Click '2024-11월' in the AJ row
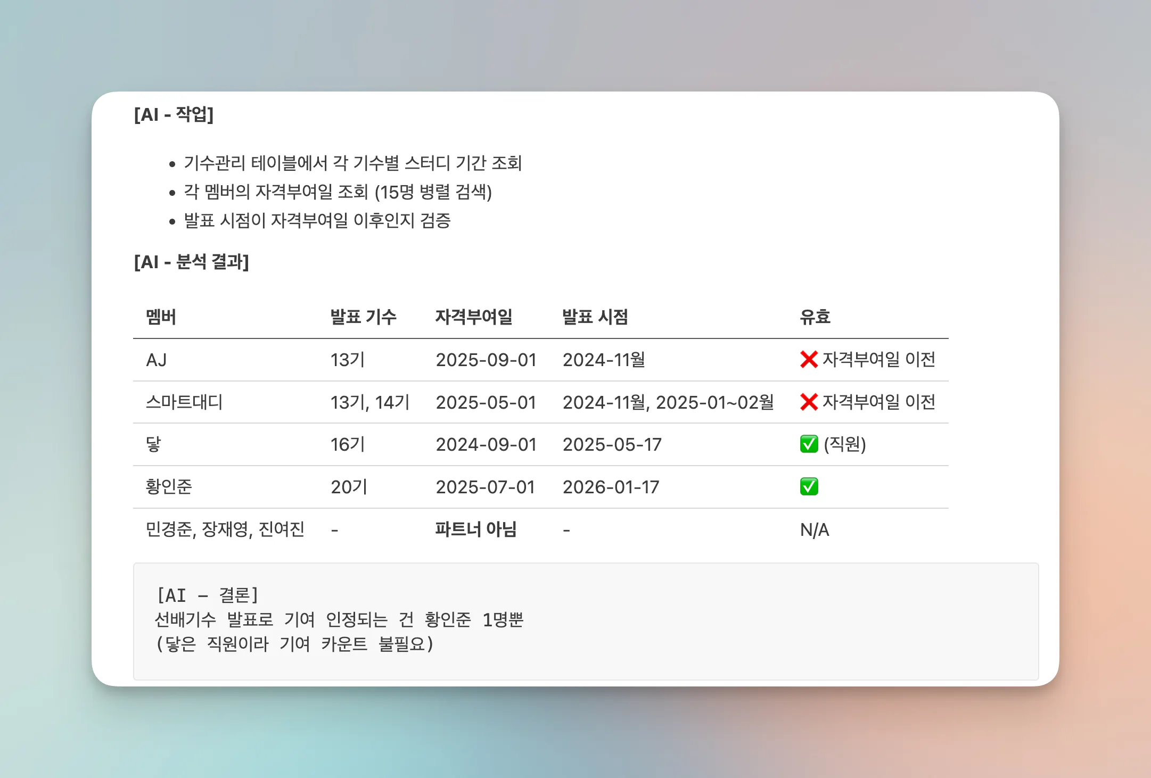 [x=604, y=360]
